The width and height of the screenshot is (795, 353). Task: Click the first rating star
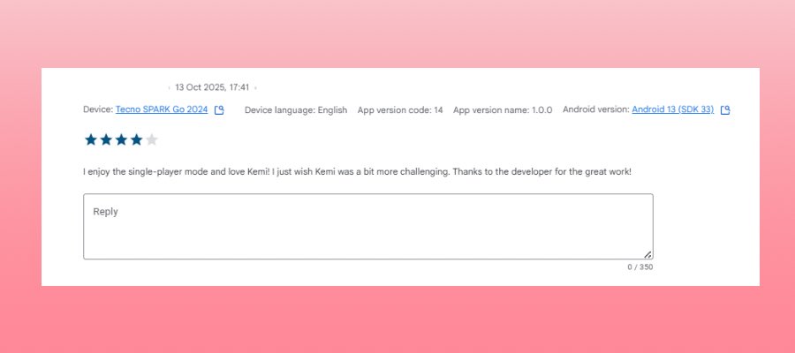(x=91, y=139)
